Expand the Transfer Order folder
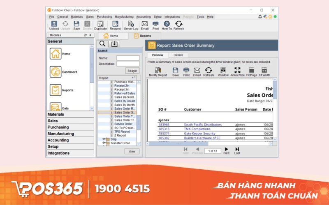Viewport: 329px width, 205px height. click(x=104, y=143)
